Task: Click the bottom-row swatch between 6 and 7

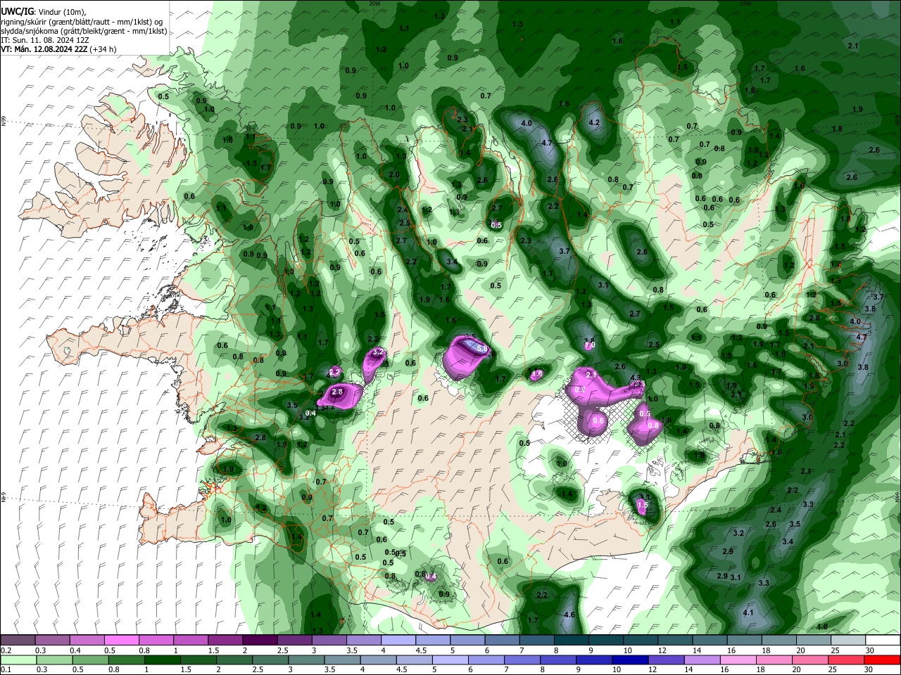Action: click(x=486, y=660)
